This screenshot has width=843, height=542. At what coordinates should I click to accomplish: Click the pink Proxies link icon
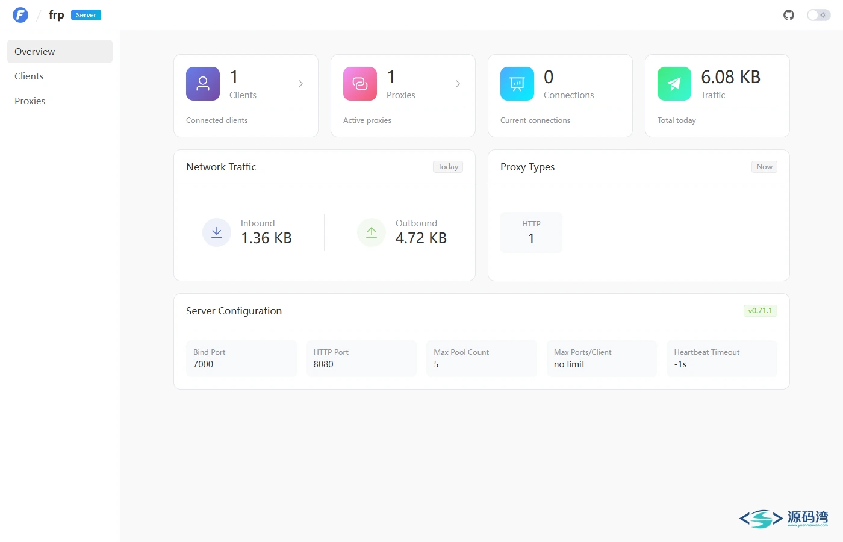tap(360, 84)
